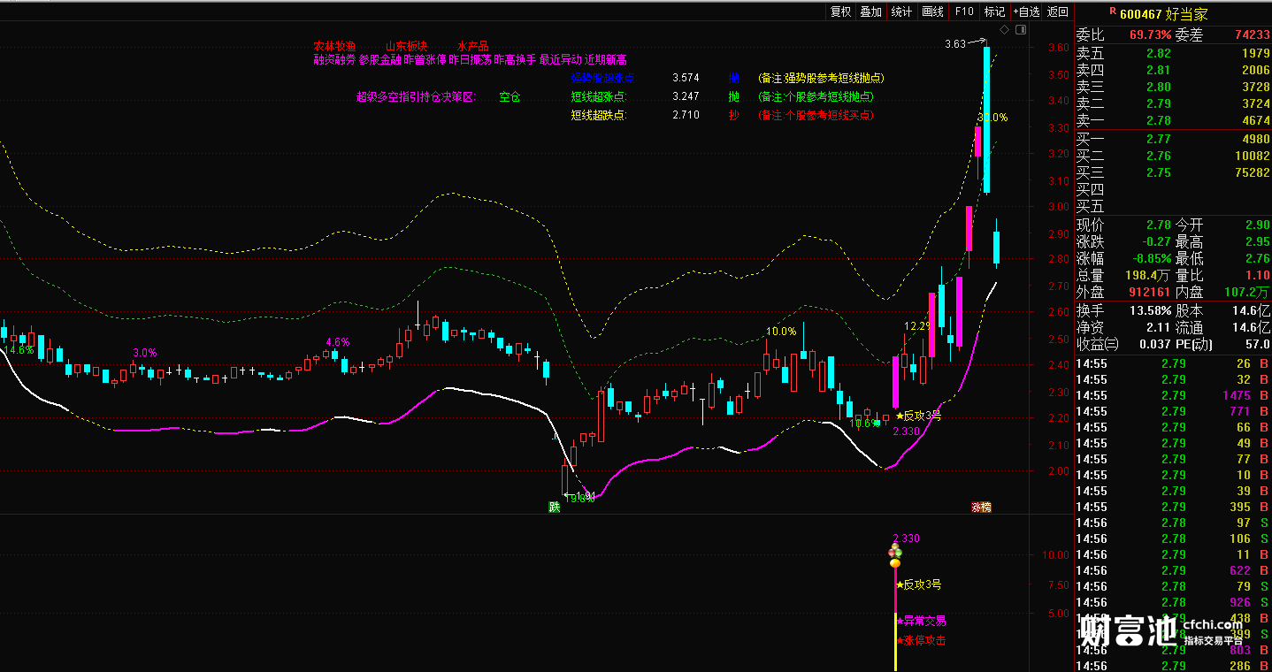The image size is (1272, 672).
Task: Click the diamond icon above the price axis
Action: click(x=1004, y=30)
